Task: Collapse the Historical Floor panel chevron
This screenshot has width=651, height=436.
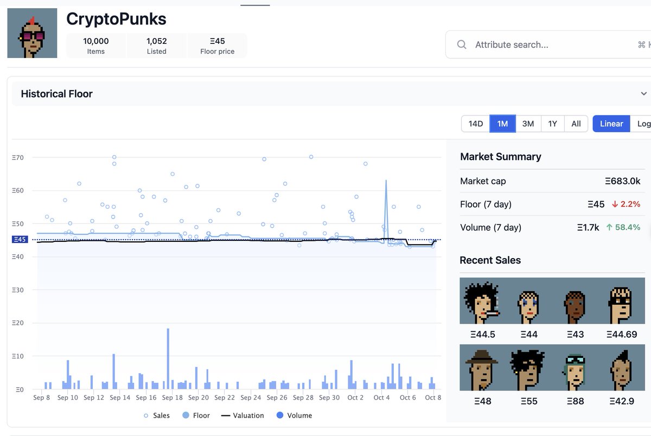Action: pyautogui.click(x=644, y=94)
